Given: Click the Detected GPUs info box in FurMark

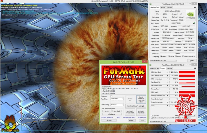Looking at the screenshot, I should (x=124, y=90).
